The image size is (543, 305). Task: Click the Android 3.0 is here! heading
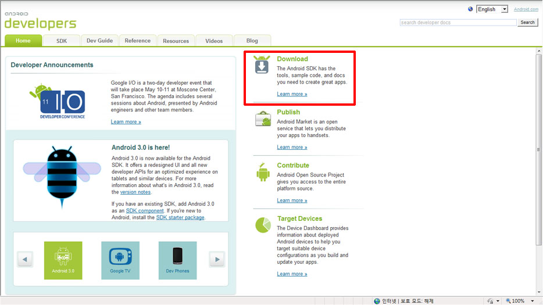pos(141,148)
